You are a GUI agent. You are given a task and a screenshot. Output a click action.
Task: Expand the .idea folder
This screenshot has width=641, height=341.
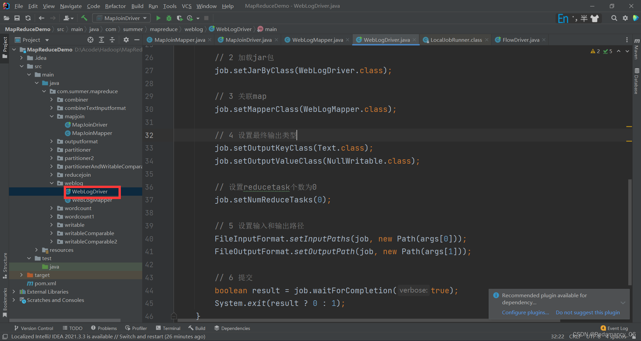(x=21, y=58)
